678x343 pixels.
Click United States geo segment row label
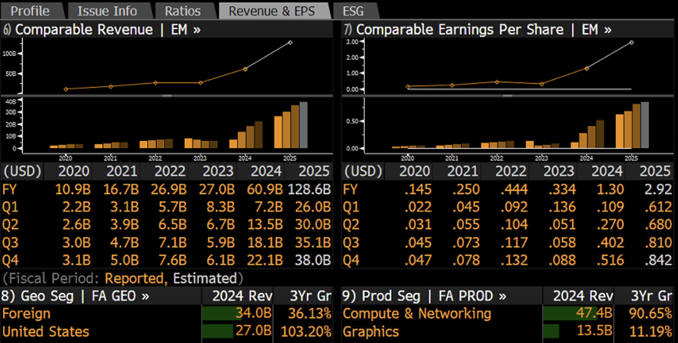(45, 331)
